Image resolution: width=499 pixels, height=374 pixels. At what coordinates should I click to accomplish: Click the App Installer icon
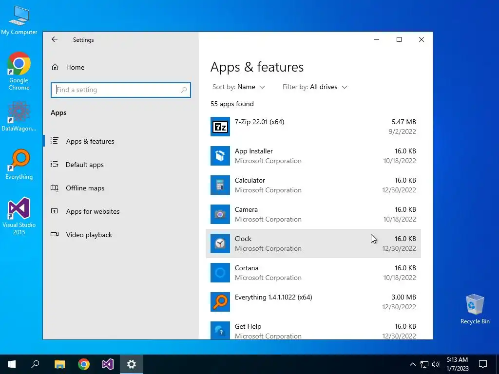pos(220,156)
